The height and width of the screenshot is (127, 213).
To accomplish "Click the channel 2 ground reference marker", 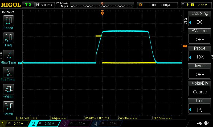I will 20,63.
